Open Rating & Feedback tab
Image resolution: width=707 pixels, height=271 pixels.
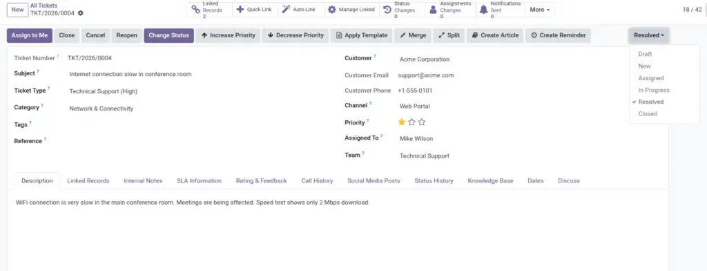click(x=262, y=180)
